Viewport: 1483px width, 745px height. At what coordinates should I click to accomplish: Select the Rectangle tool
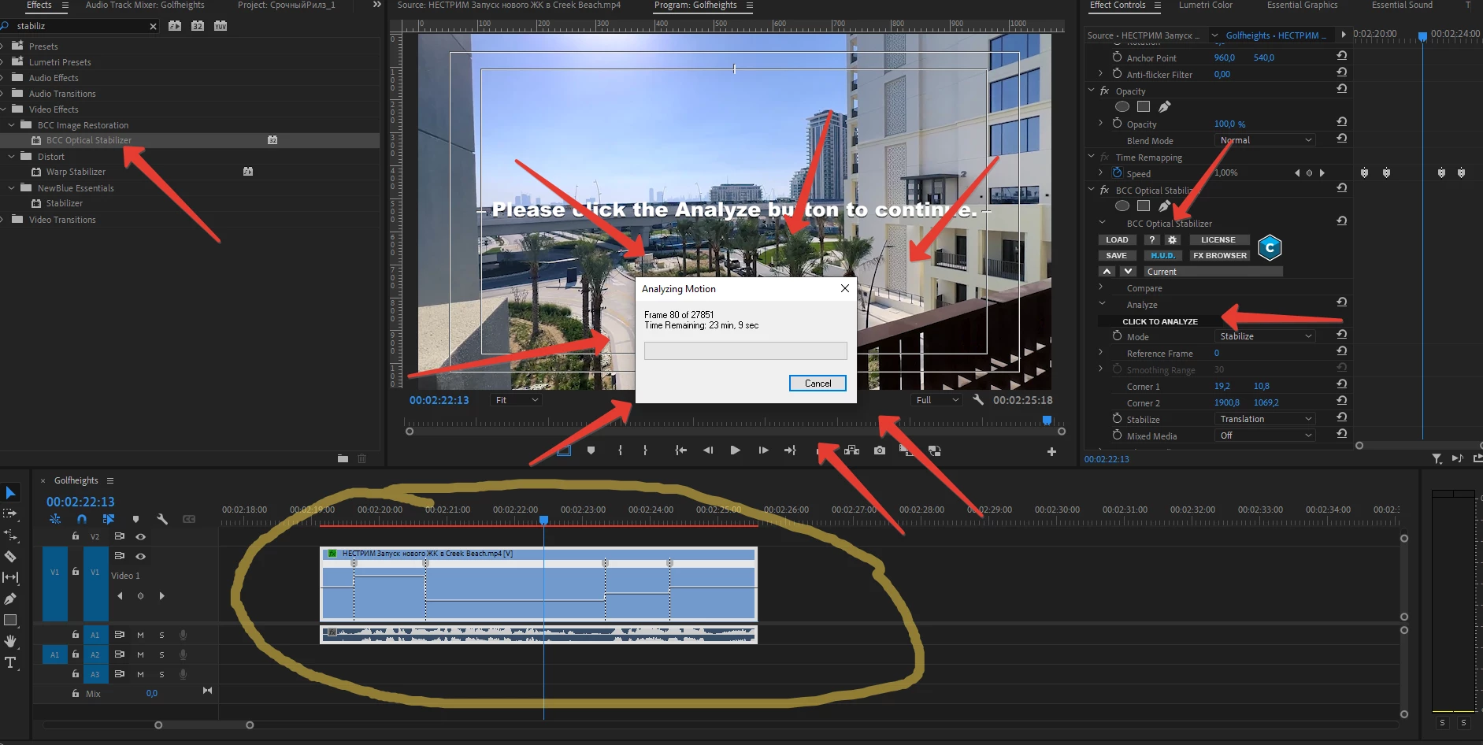[10, 620]
